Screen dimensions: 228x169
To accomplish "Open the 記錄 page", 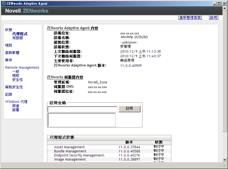I will pyautogui.click(x=8, y=94).
